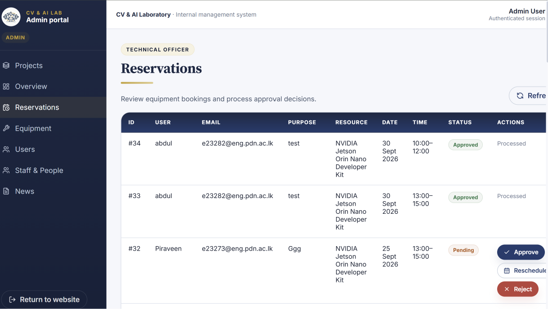This screenshot has height=309, width=548.
Task: Click the X icon on Reject
Action: [507, 289]
